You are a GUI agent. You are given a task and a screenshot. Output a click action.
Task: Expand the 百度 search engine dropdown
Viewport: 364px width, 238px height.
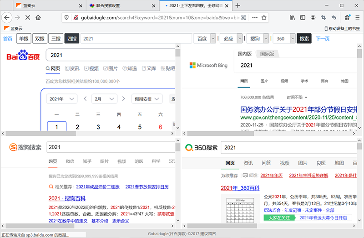point(213,39)
